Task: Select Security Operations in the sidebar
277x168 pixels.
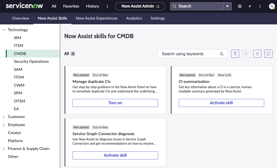Action: (31, 62)
